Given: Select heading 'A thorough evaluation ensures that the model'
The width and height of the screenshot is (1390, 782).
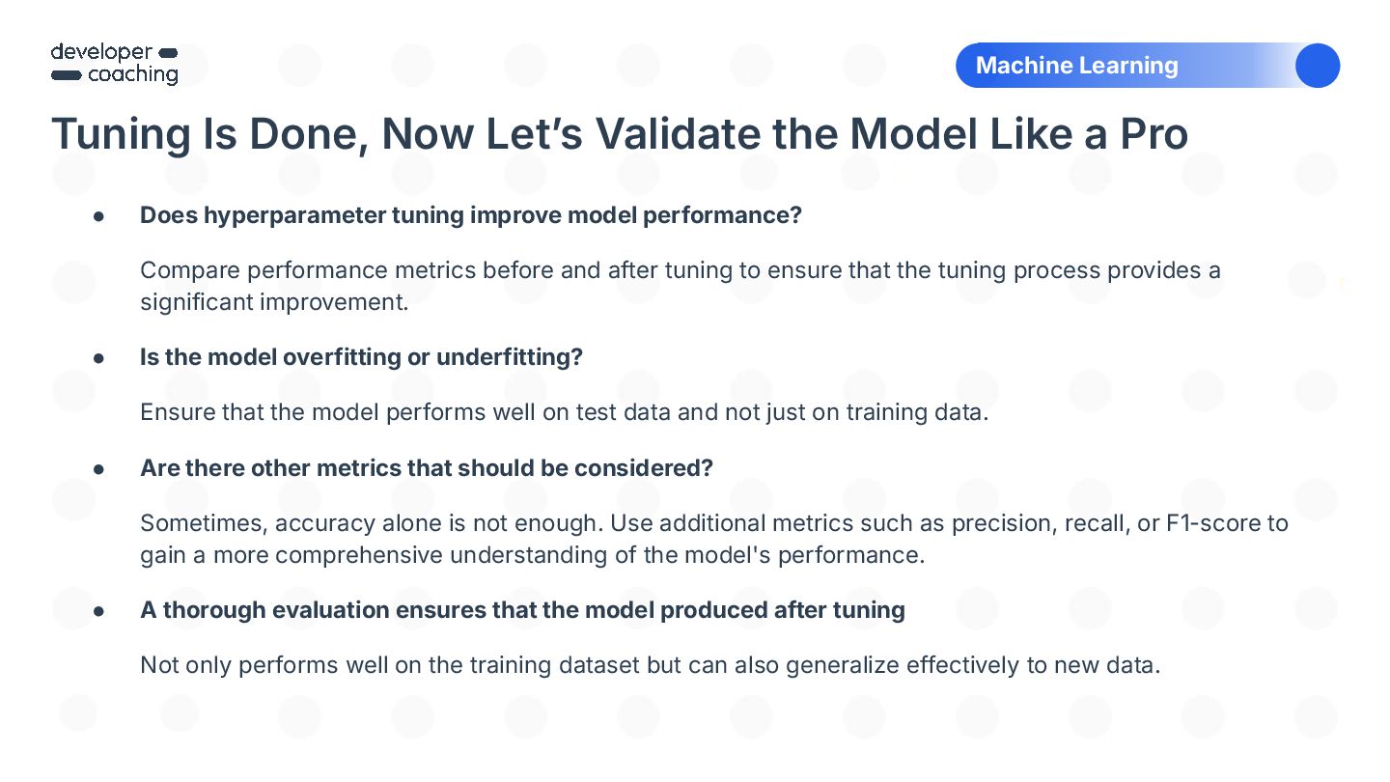Looking at the screenshot, I should [x=522, y=610].
